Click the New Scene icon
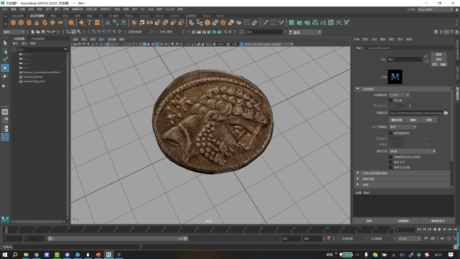Viewport: 460px width, 259px height. 32,32
